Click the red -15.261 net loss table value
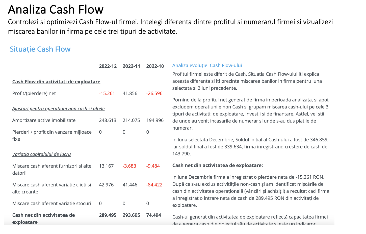This screenshot has height=234, width=366. (107, 93)
